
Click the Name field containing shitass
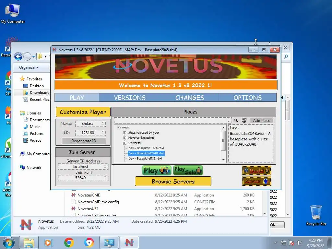90,124
